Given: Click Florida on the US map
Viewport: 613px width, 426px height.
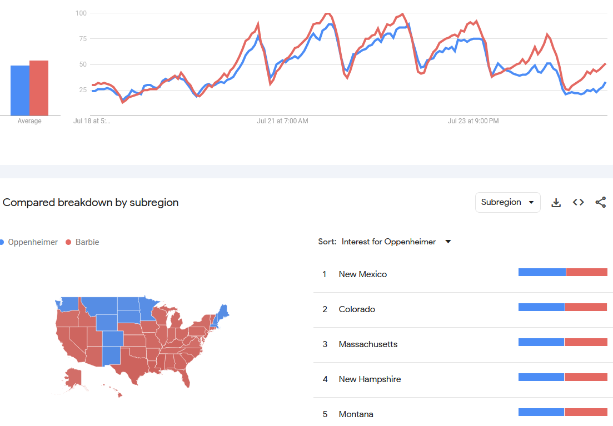Looking at the screenshot, I should point(187,378).
